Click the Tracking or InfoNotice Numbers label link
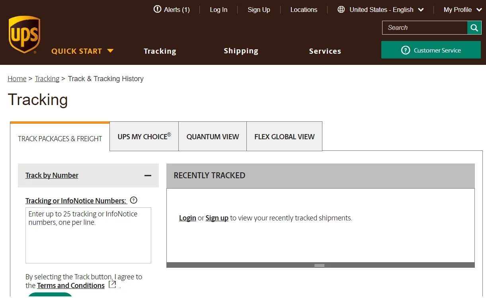Image resolution: width=486 pixels, height=298 pixels. (76, 201)
